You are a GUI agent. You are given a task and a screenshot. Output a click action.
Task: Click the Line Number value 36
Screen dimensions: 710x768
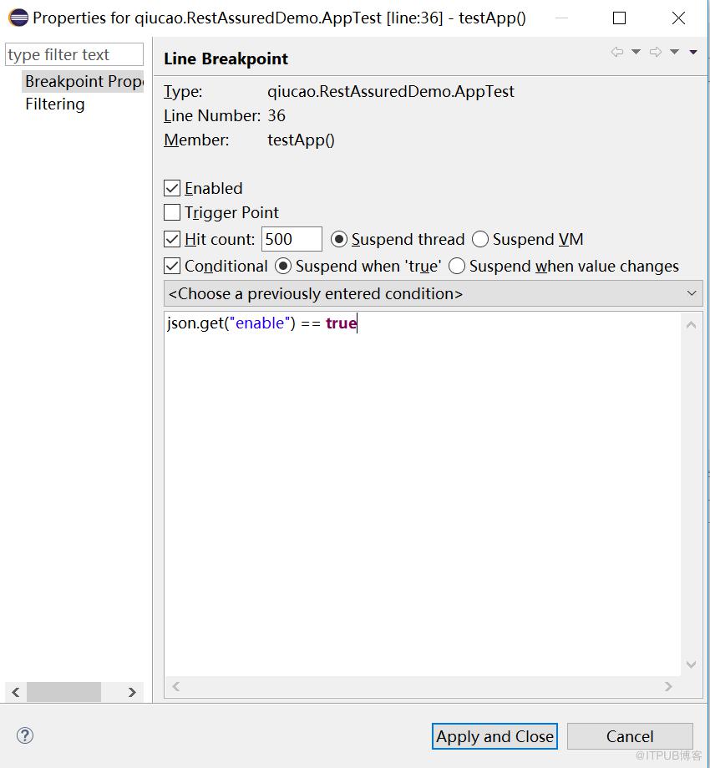(x=276, y=115)
